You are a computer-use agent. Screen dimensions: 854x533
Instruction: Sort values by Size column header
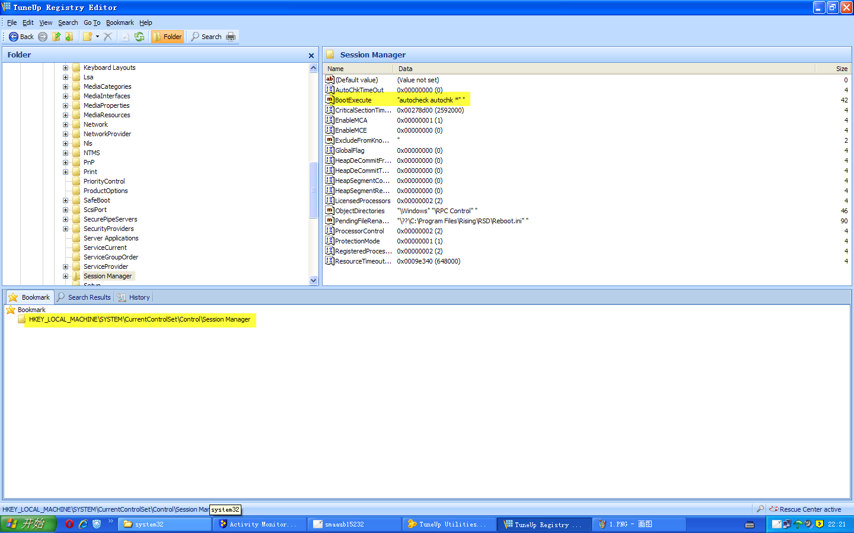pos(833,69)
